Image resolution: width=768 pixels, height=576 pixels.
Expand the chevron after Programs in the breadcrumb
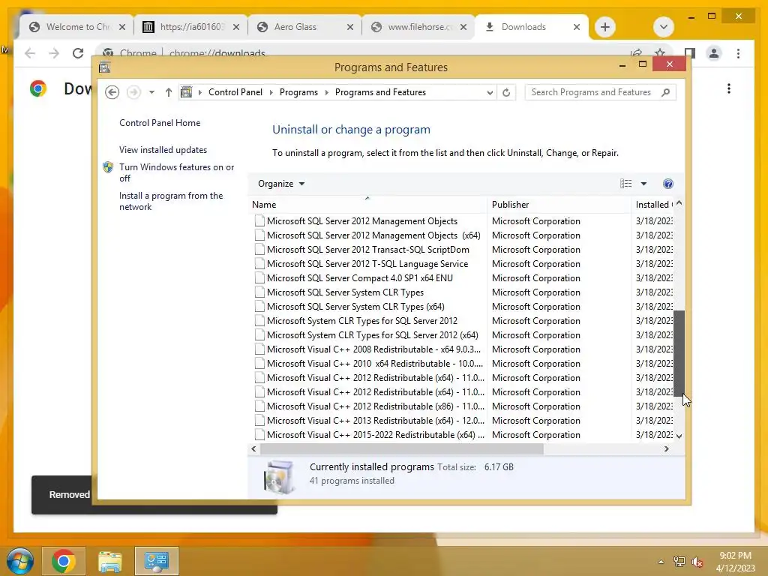click(327, 92)
